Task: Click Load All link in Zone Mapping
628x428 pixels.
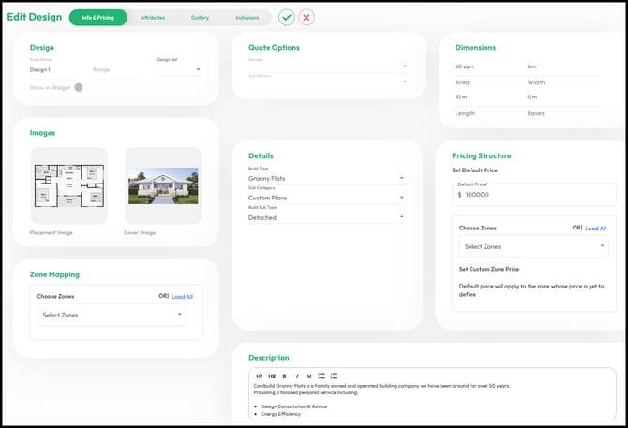Action: [182, 297]
